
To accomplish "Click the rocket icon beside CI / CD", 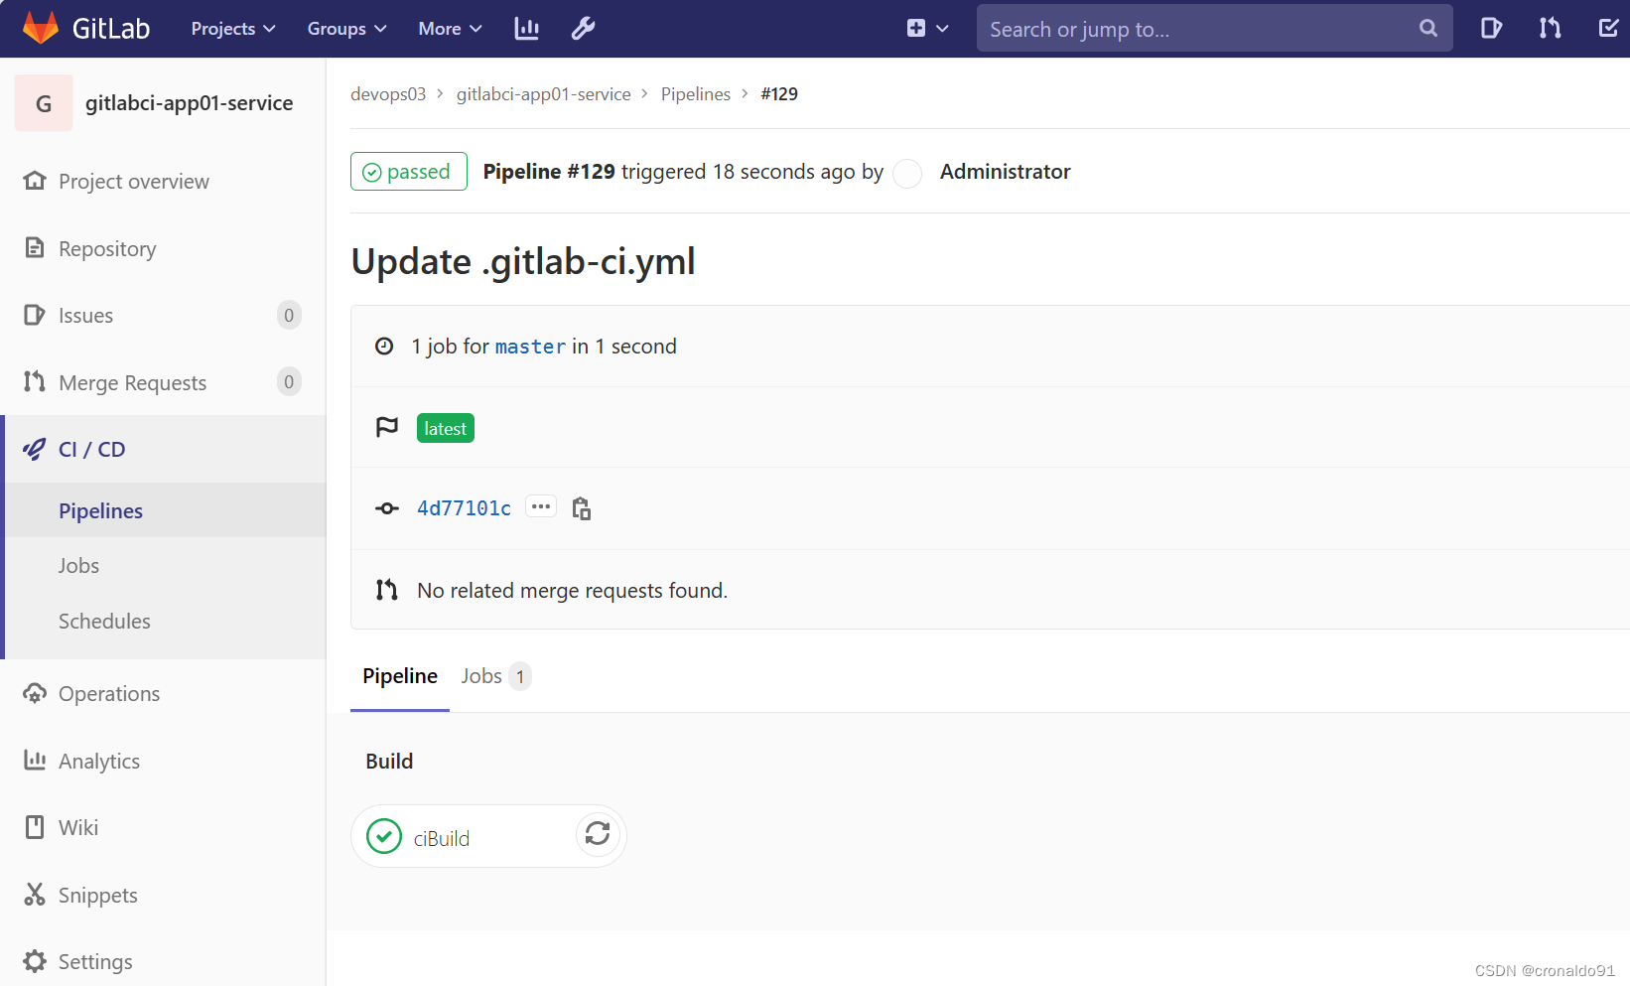I will click(35, 449).
